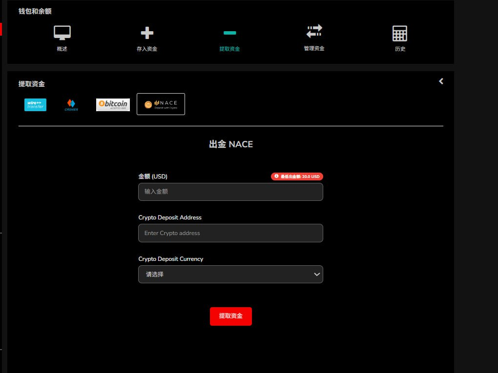Switch to the 存入资金 tab label
Viewport: 498px width, 373px height.
pos(147,49)
